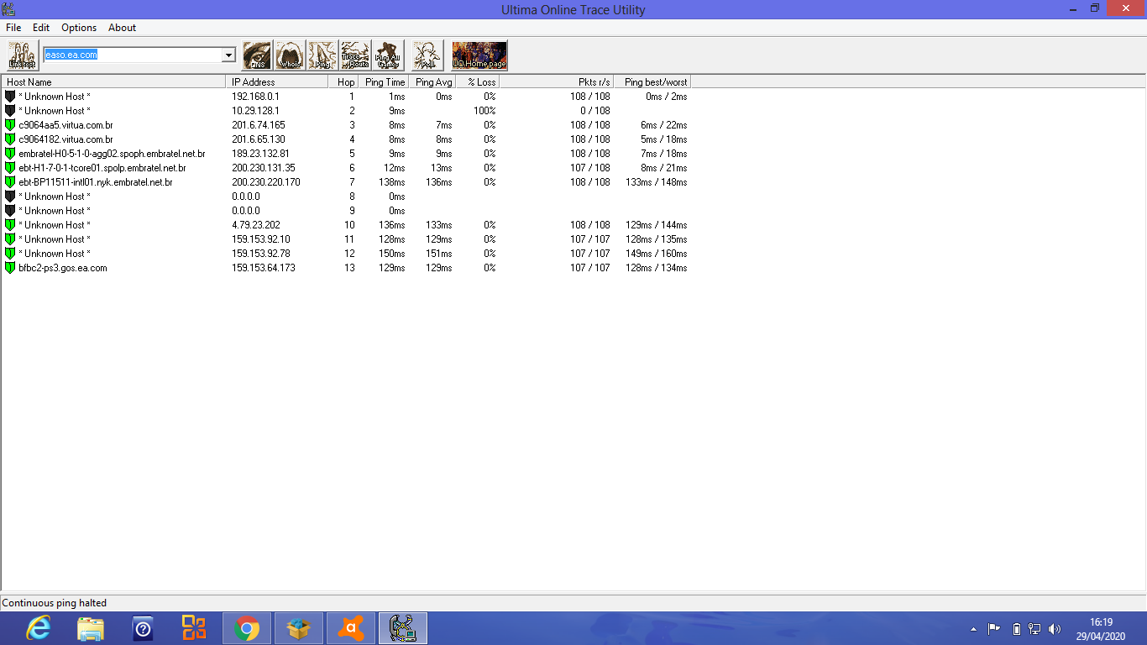Click the 0 / 108 packets value

click(x=594, y=111)
